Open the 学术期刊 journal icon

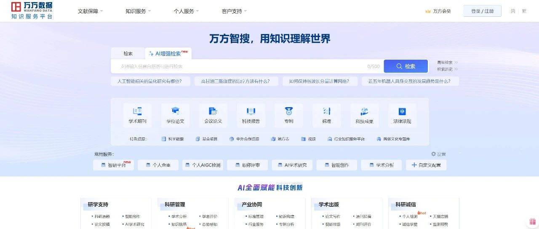pos(137,111)
